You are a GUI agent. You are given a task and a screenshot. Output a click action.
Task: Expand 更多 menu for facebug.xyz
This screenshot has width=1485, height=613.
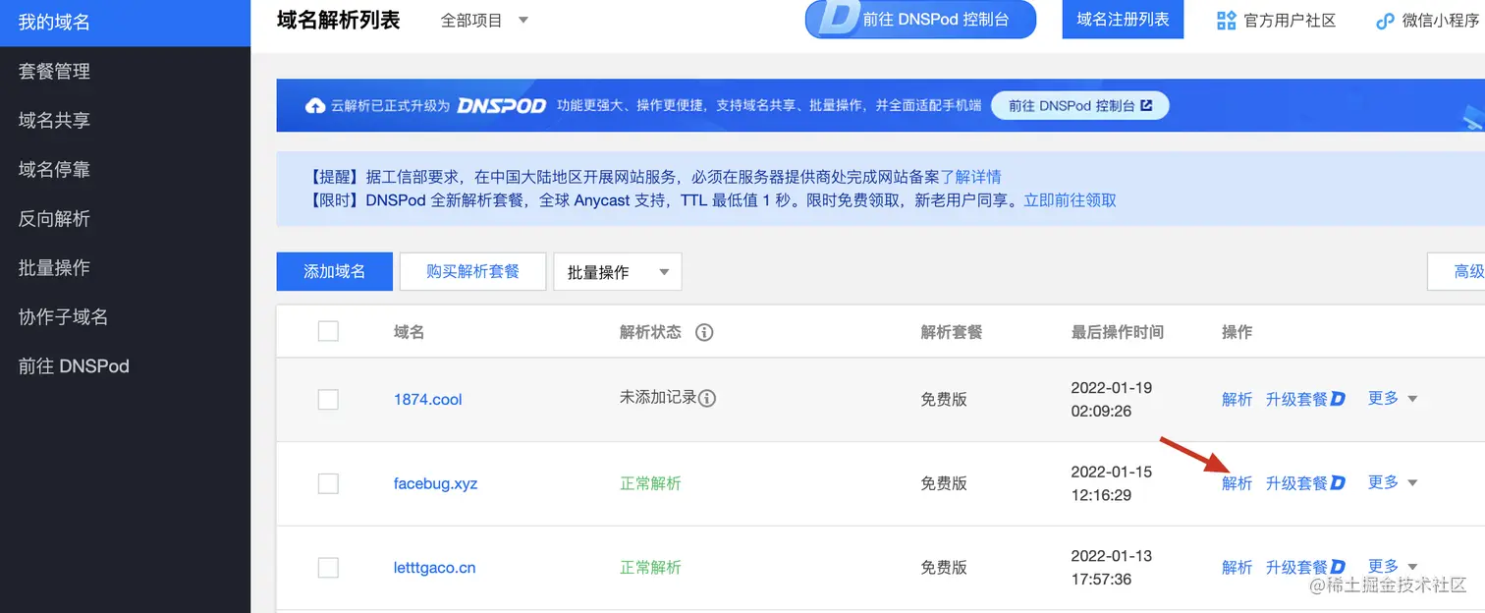coord(1393,482)
